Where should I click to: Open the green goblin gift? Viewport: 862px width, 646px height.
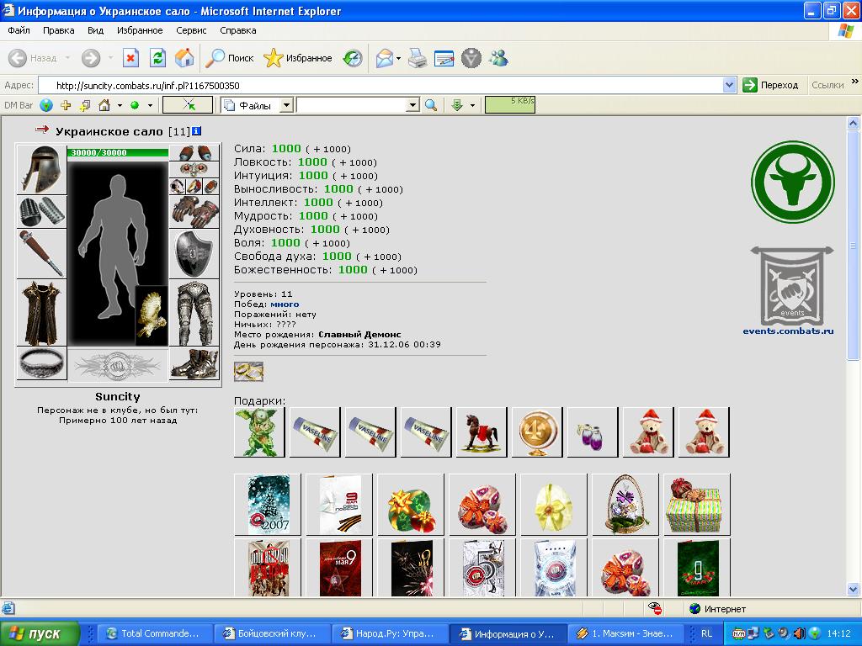(259, 432)
